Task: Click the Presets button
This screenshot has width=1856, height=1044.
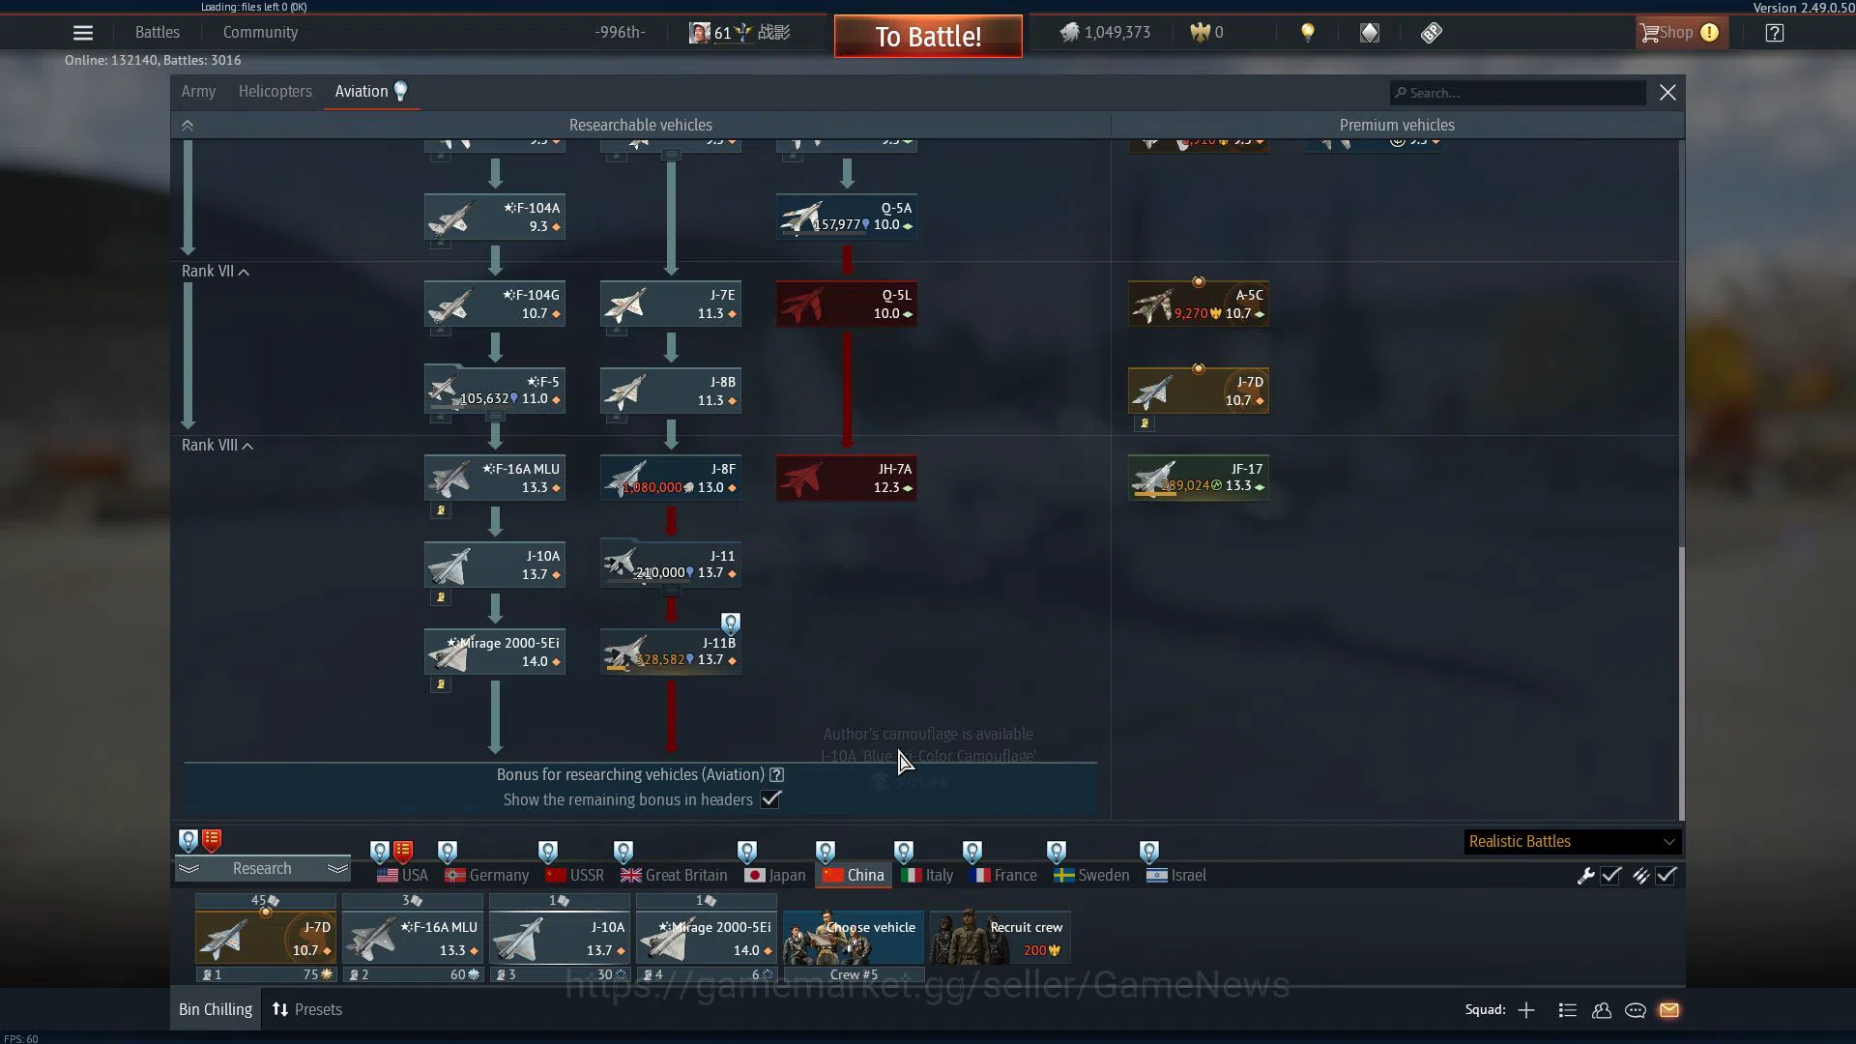Action: [307, 1010]
